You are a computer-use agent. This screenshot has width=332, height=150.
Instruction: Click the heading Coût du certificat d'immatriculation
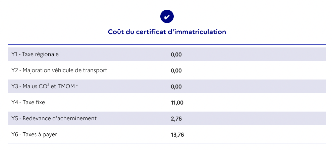[x=167, y=32]
